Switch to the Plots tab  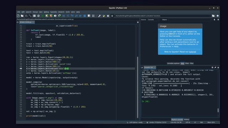(187, 63)
